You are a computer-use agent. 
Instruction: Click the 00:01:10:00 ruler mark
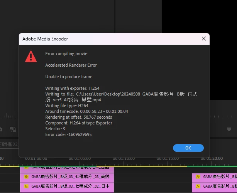point(124,158)
